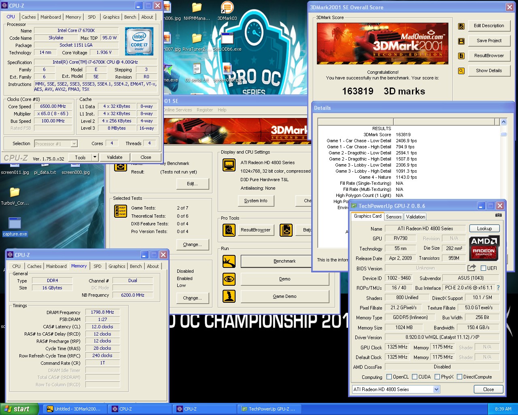
Task: Click the Save Project button
Action: point(489,41)
